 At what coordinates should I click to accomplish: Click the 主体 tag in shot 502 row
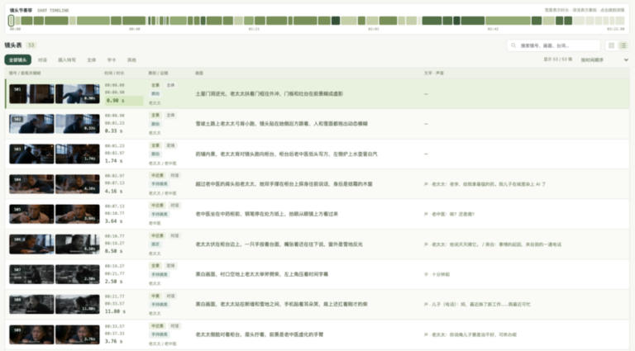tap(170, 116)
